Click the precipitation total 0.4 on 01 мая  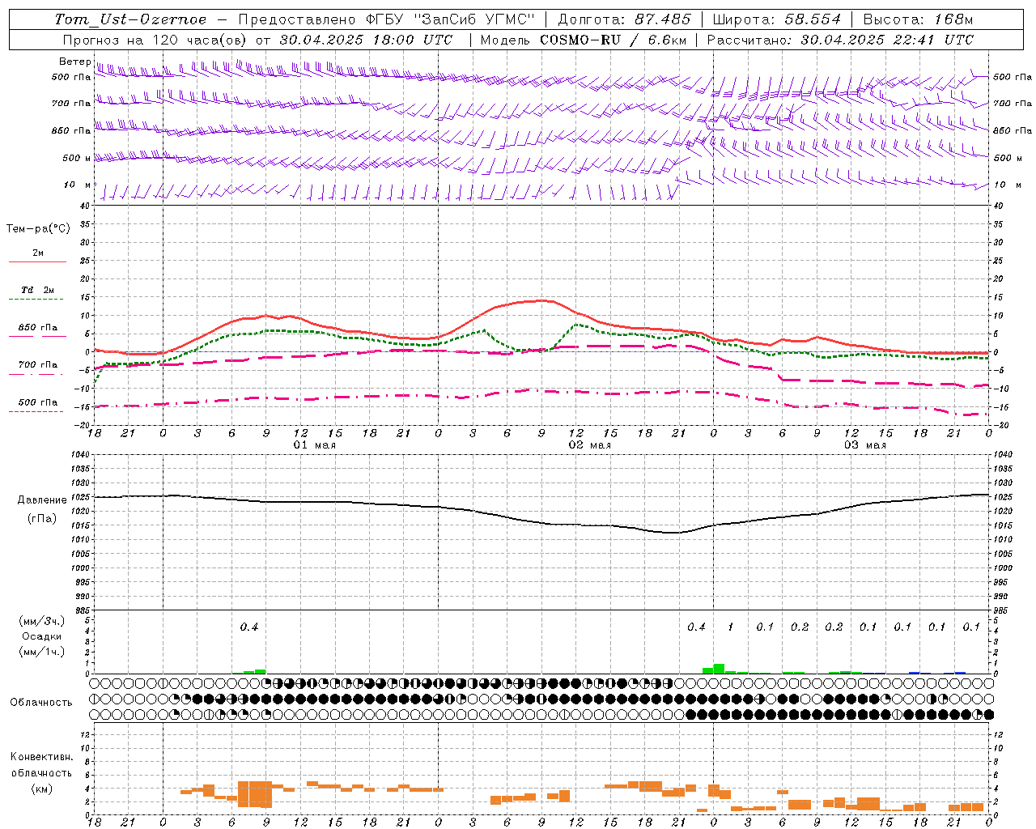point(249,627)
